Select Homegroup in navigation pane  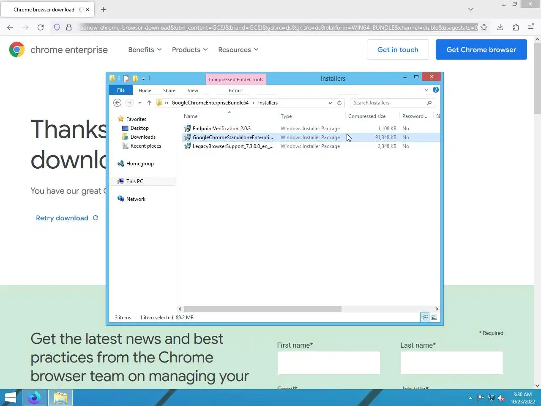point(140,164)
